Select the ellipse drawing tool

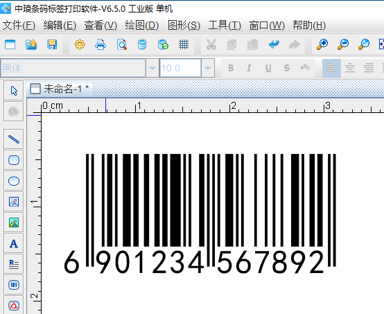(x=14, y=181)
